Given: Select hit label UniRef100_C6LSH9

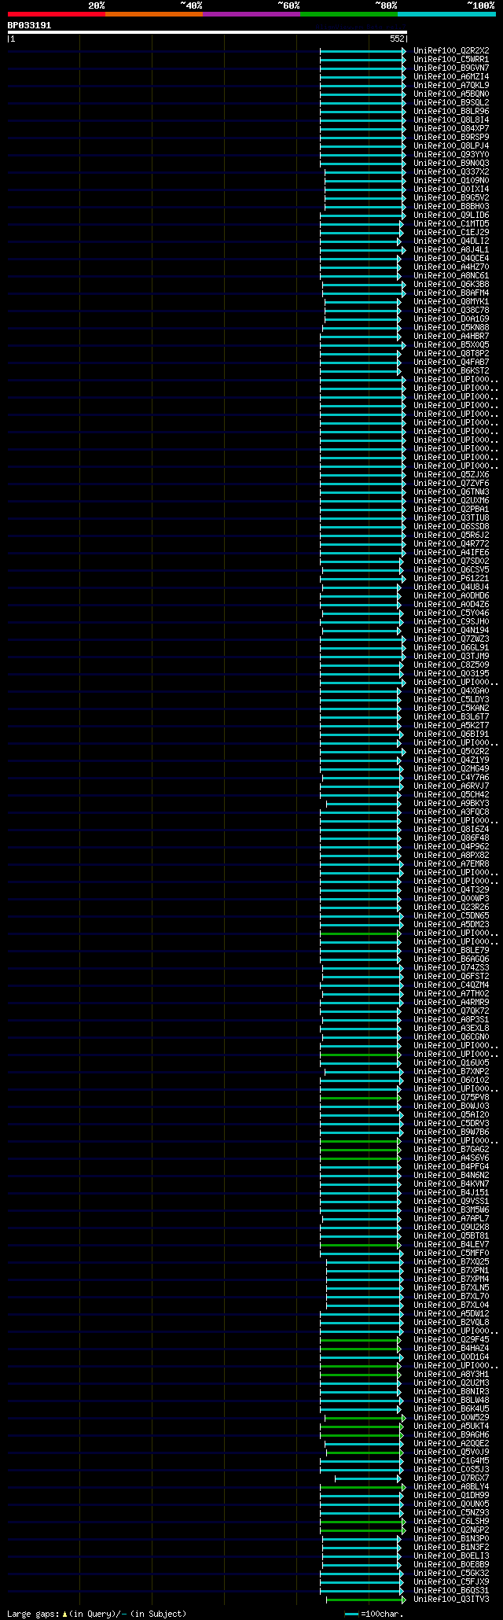Looking at the screenshot, I should tap(451, 1521).
